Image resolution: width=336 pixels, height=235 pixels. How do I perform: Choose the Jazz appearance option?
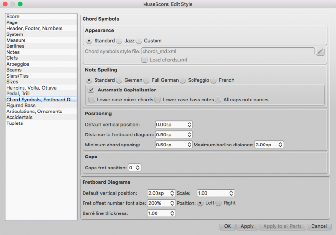pos(119,41)
